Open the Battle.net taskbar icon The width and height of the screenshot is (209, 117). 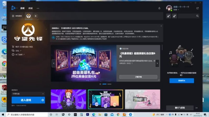click(x=130, y=115)
